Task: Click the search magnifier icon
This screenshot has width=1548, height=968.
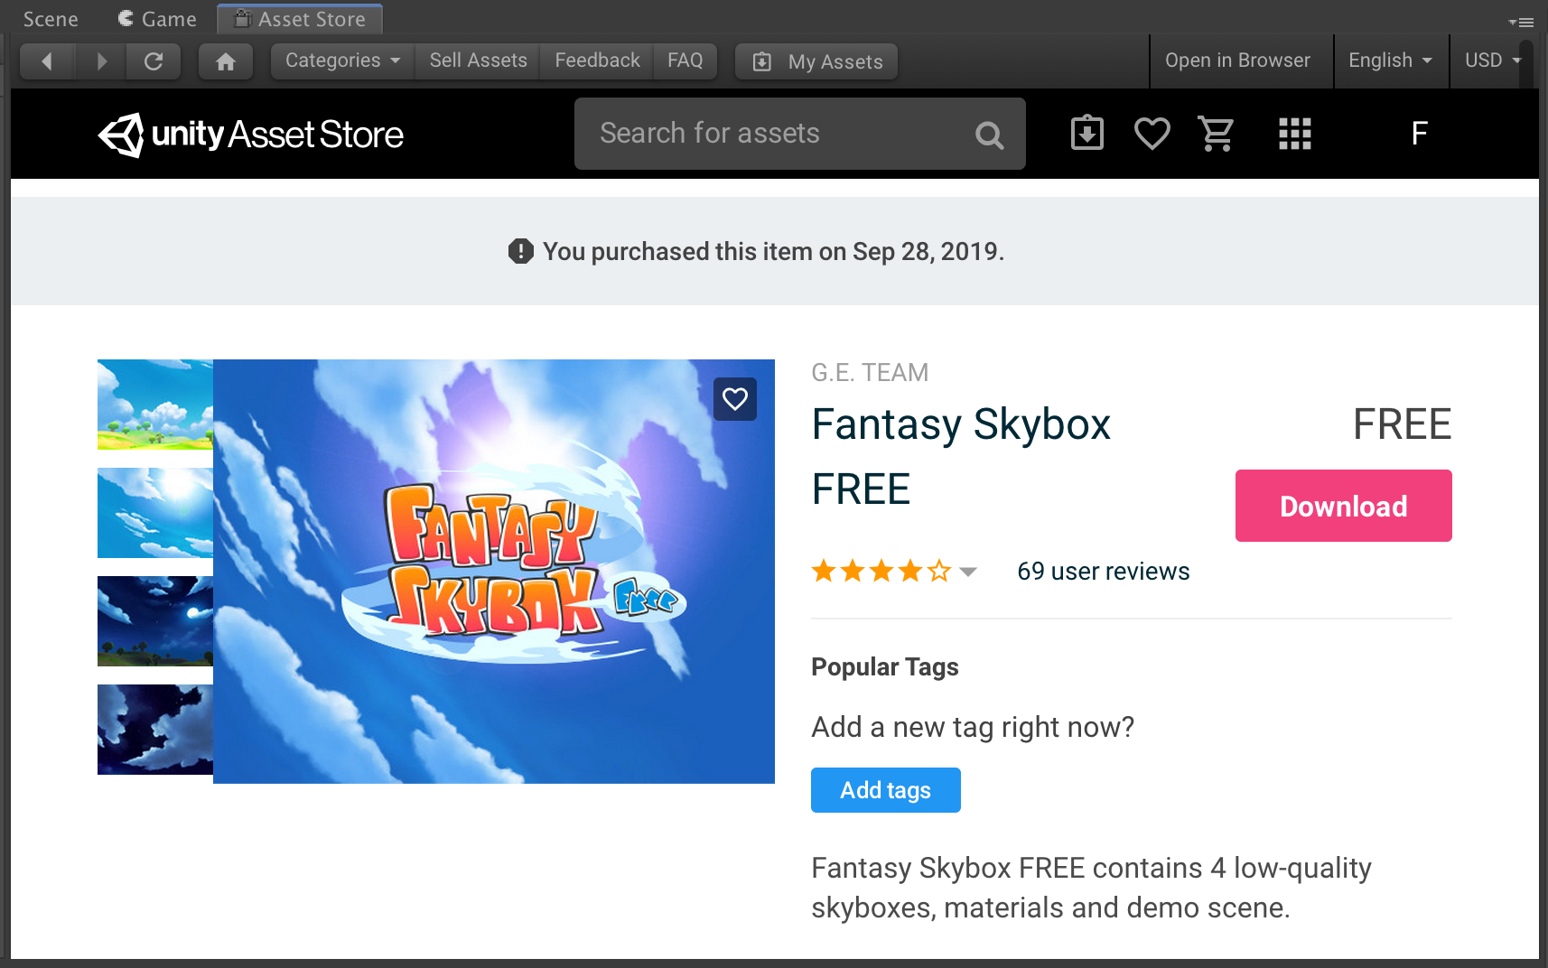Action: [x=989, y=135]
